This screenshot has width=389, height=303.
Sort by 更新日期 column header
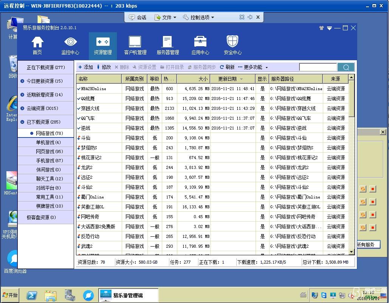(233, 79)
